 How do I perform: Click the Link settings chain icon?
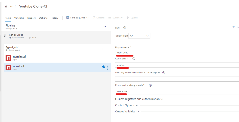point(234,27)
